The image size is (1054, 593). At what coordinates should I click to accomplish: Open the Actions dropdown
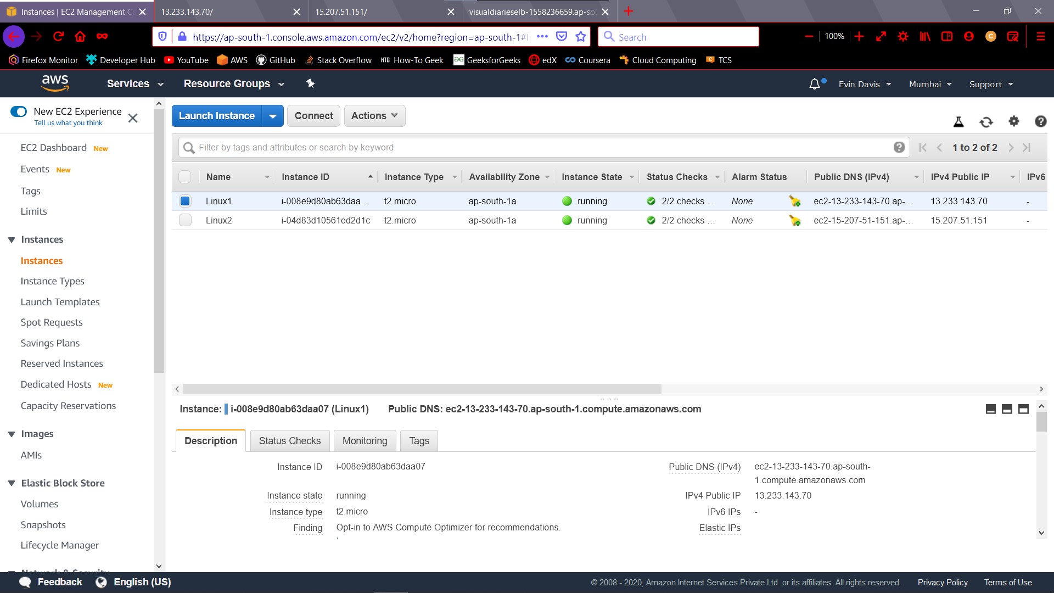[x=374, y=116]
